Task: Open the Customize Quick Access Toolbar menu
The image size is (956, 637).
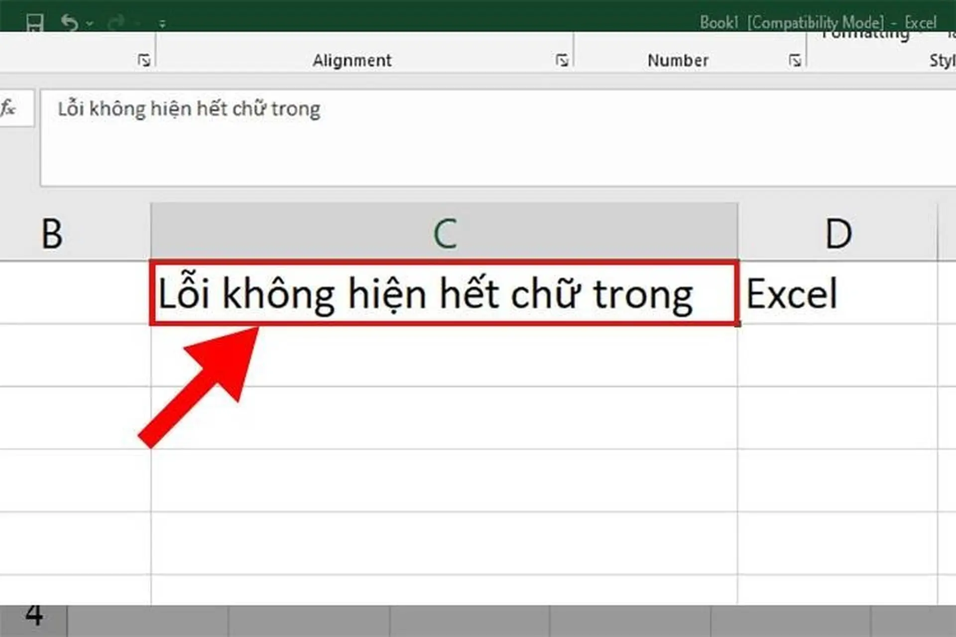Action: [x=162, y=22]
